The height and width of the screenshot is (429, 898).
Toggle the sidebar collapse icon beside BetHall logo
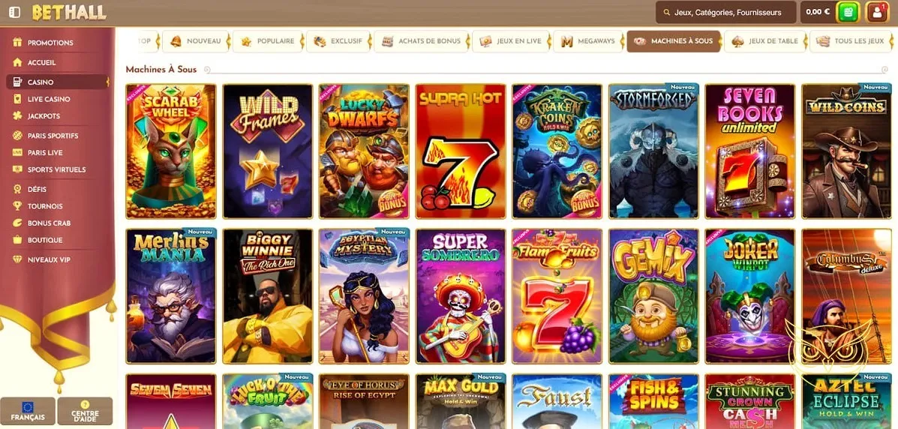15,12
